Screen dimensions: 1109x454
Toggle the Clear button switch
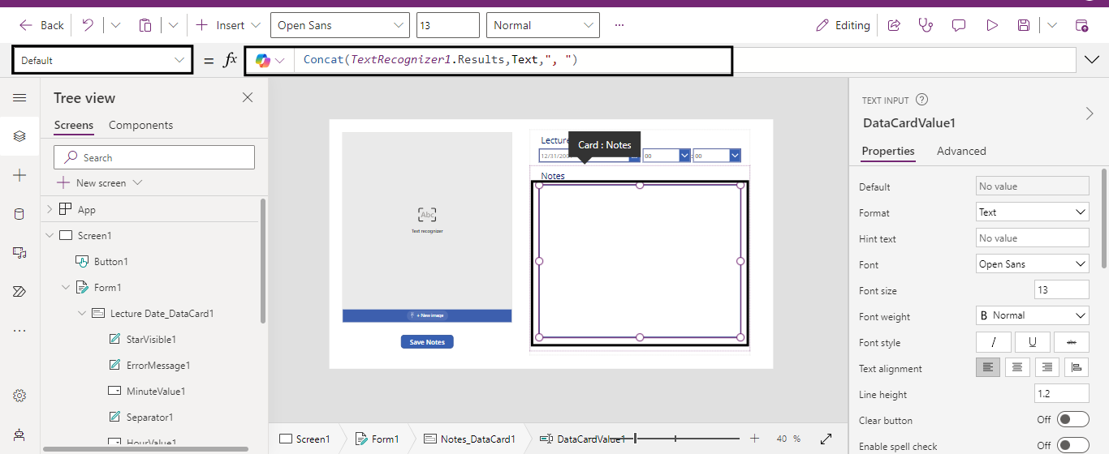coord(1072,419)
